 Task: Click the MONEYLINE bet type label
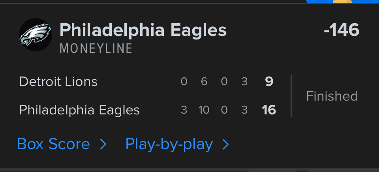pyautogui.click(x=96, y=49)
